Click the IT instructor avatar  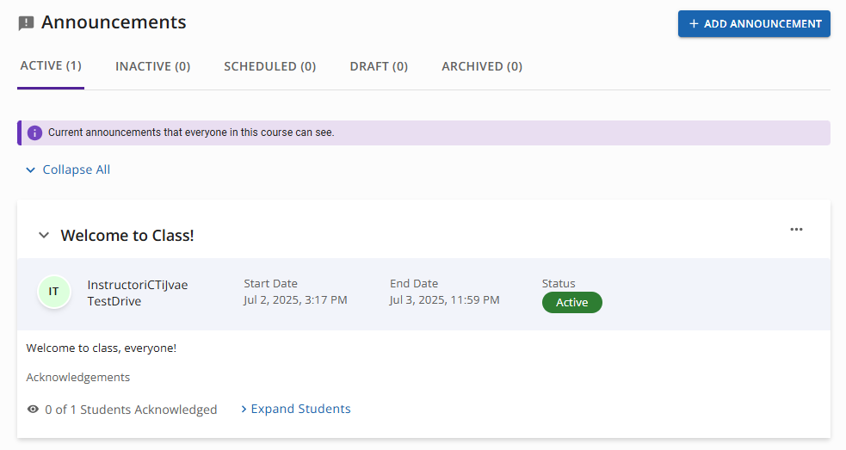[54, 292]
